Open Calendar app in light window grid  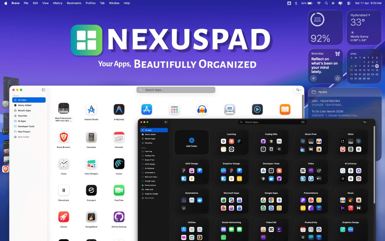coord(119,137)
